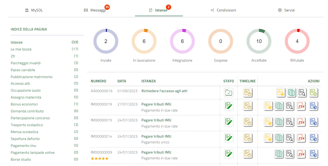328x166 pixels.
Task: Click the folder status icon for AA00000016
Action: coord(229,92)
